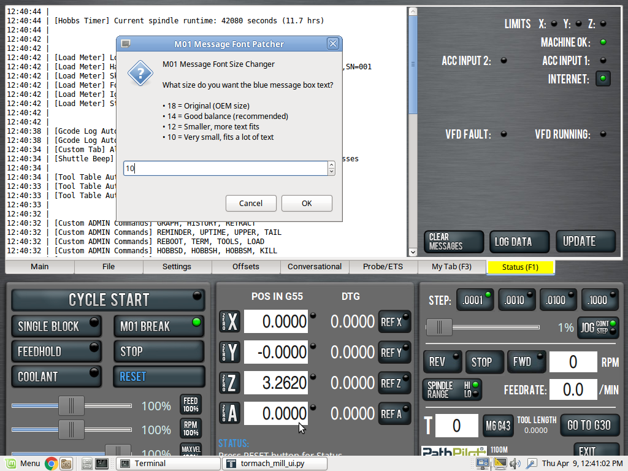Click the Zero A axis button
628x471 pixels.
[230, 413]
